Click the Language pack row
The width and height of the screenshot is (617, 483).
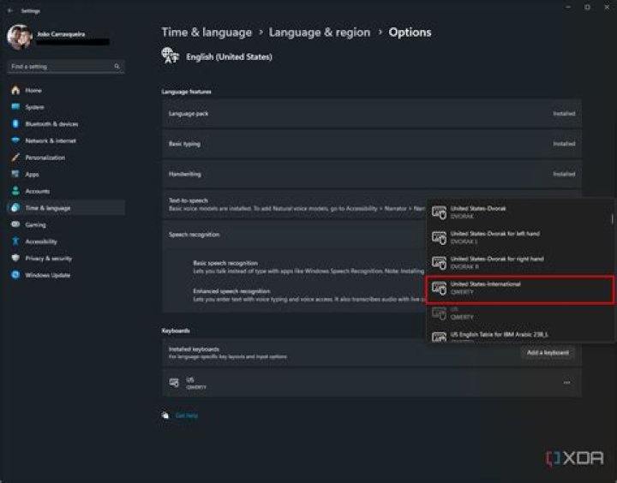372,113
